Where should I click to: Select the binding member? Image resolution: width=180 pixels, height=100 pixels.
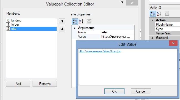pyautogui.click(x=31, y=20)
